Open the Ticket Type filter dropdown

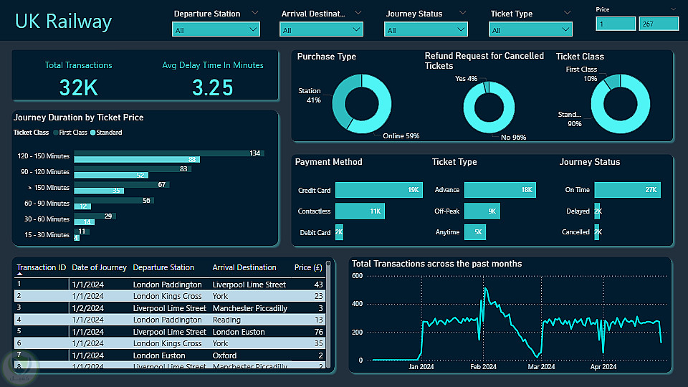pos(530,30)
